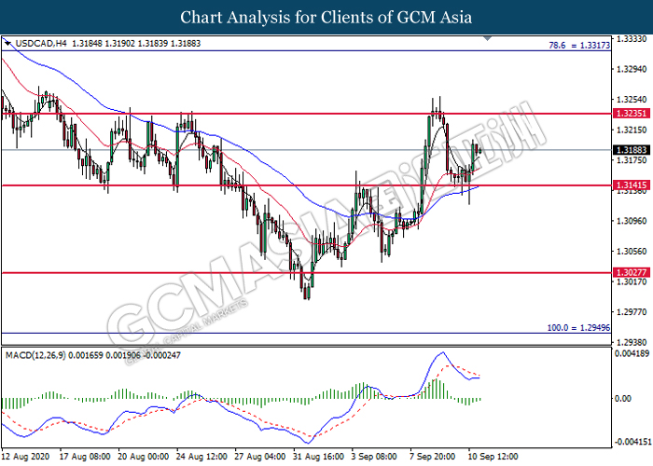
Task: Click the 20 Aug 00:00 date label
Action: pos(144,457)
